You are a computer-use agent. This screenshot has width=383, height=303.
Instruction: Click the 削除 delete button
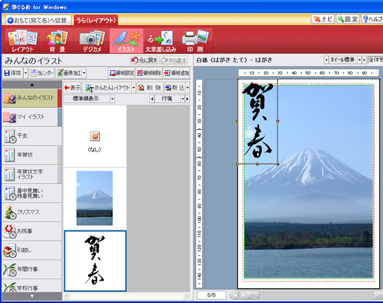pos(150,88)
